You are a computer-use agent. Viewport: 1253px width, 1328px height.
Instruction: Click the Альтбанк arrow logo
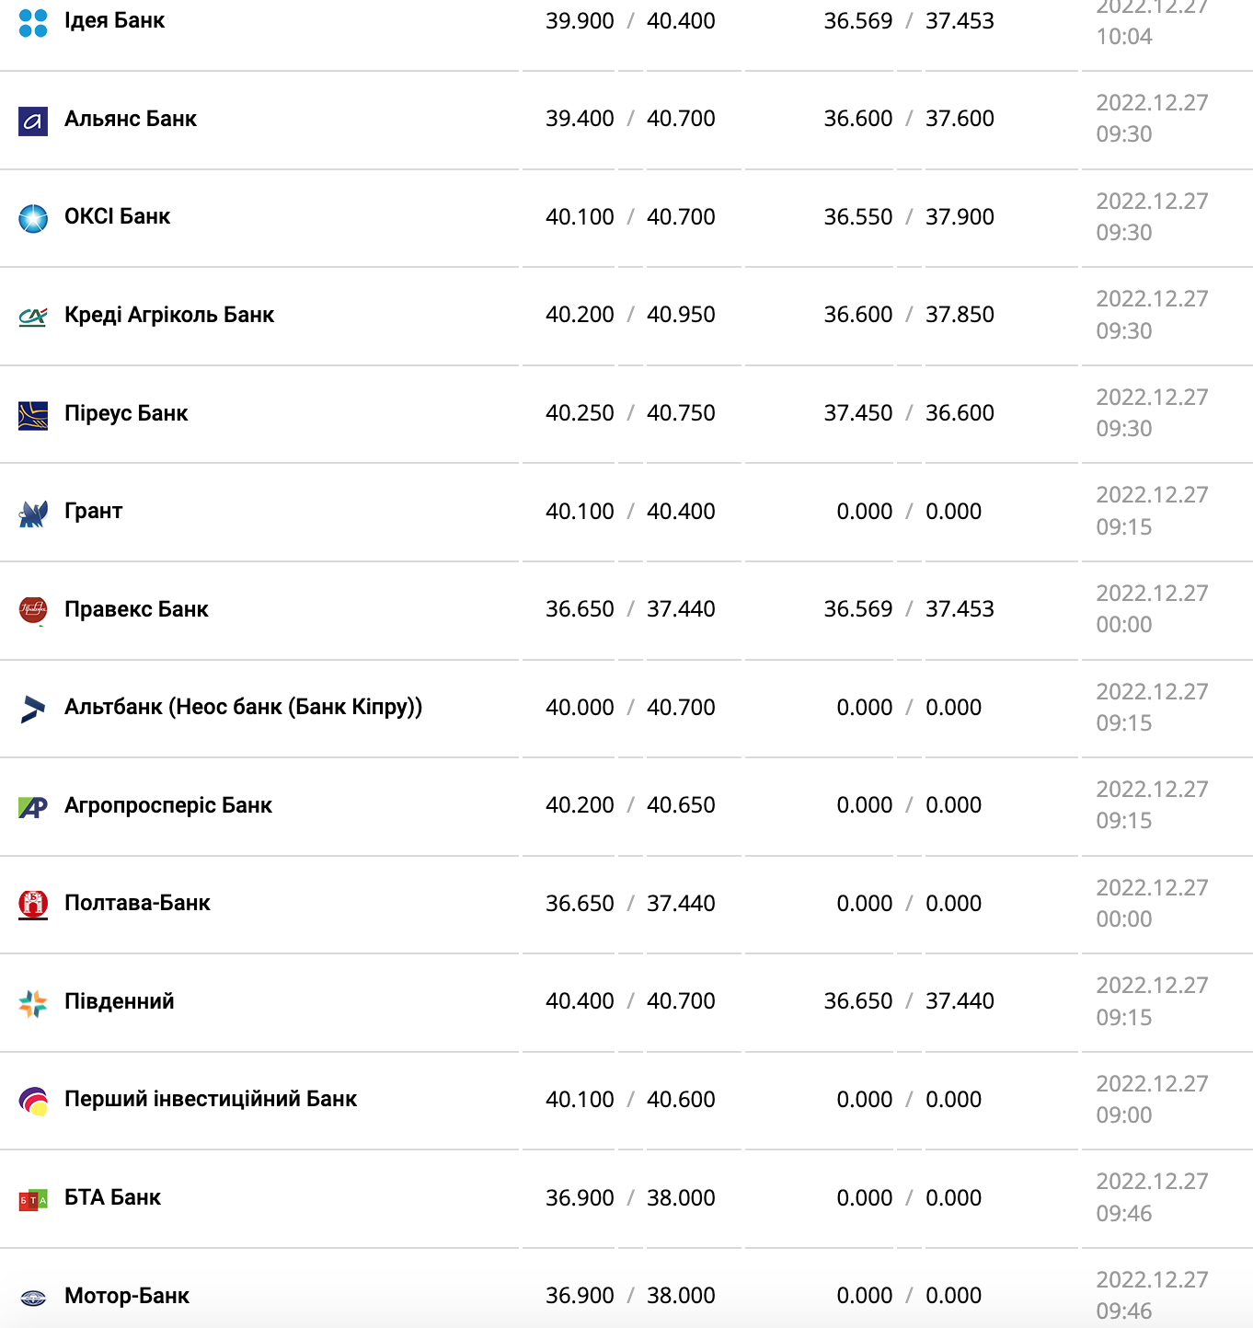pyautogui.click(x=33, y=709)
